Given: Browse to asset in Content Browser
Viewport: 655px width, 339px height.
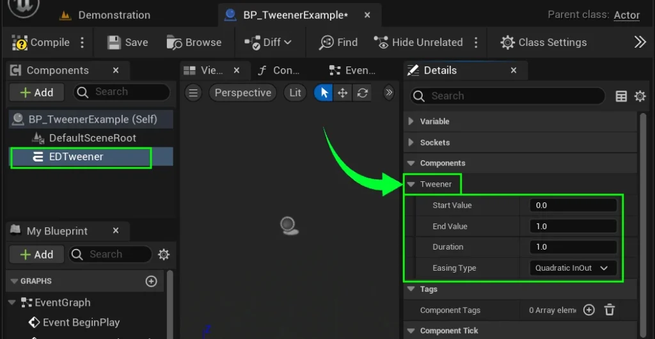Looking at the screenshot, I should (x=194, y=43).
